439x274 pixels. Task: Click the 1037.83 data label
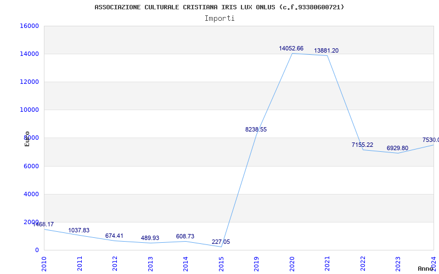78,230
